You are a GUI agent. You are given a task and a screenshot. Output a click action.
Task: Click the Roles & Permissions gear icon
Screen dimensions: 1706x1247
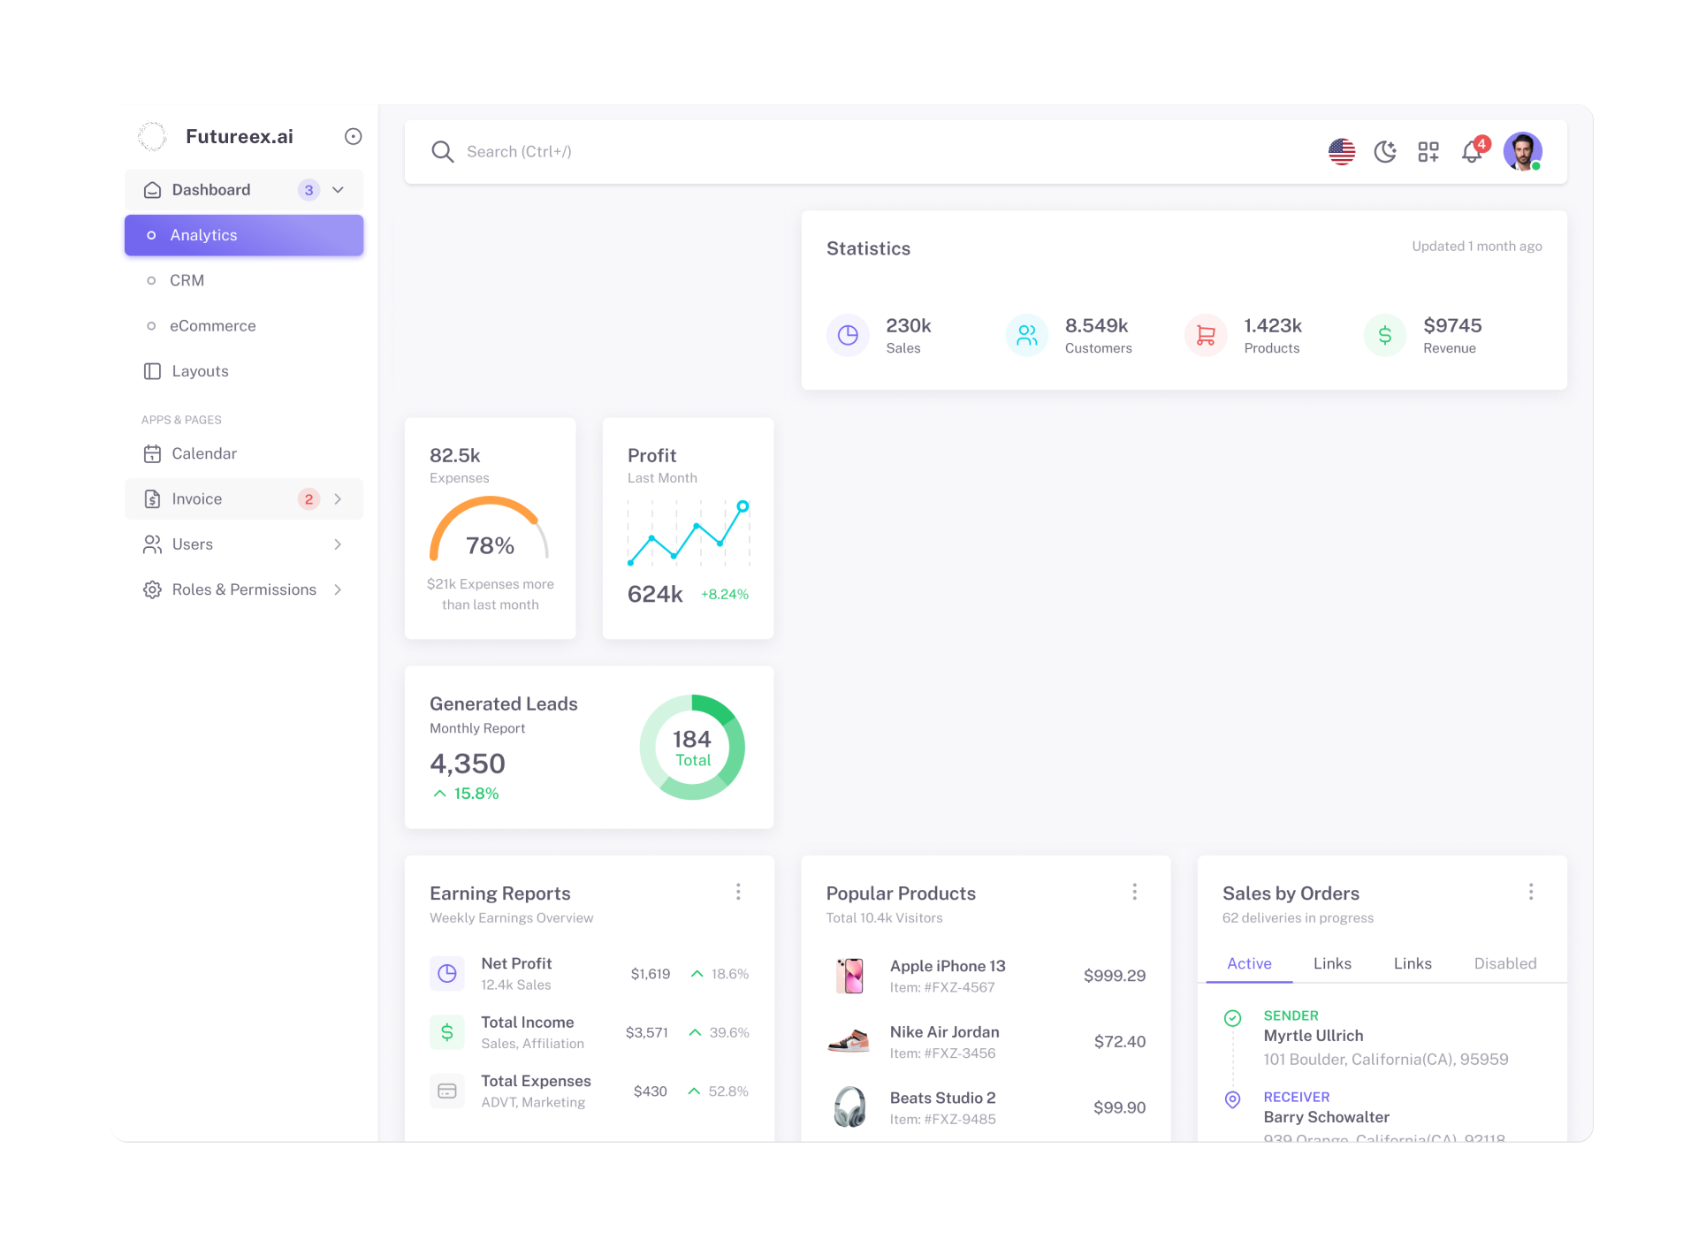152,589
